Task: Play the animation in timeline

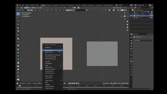Action: [75, 83]
